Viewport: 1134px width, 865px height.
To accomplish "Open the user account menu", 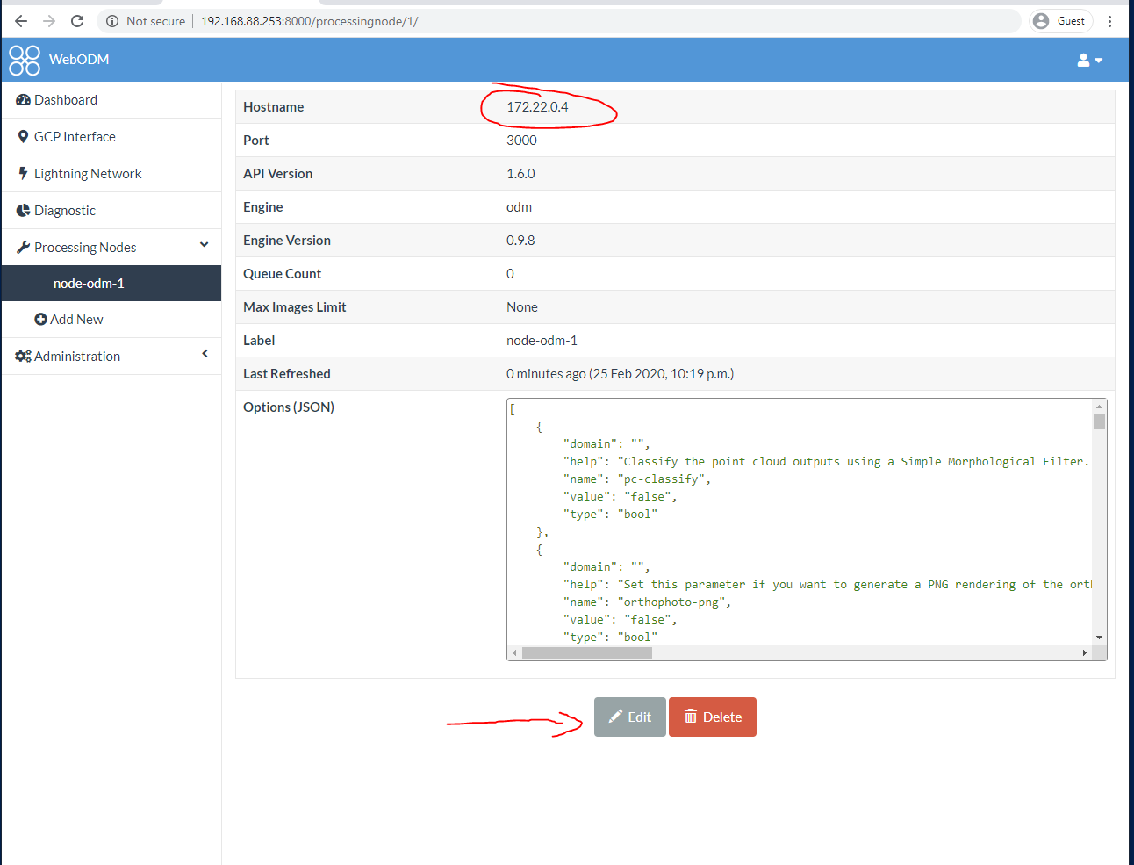I will coord(1089,59).
